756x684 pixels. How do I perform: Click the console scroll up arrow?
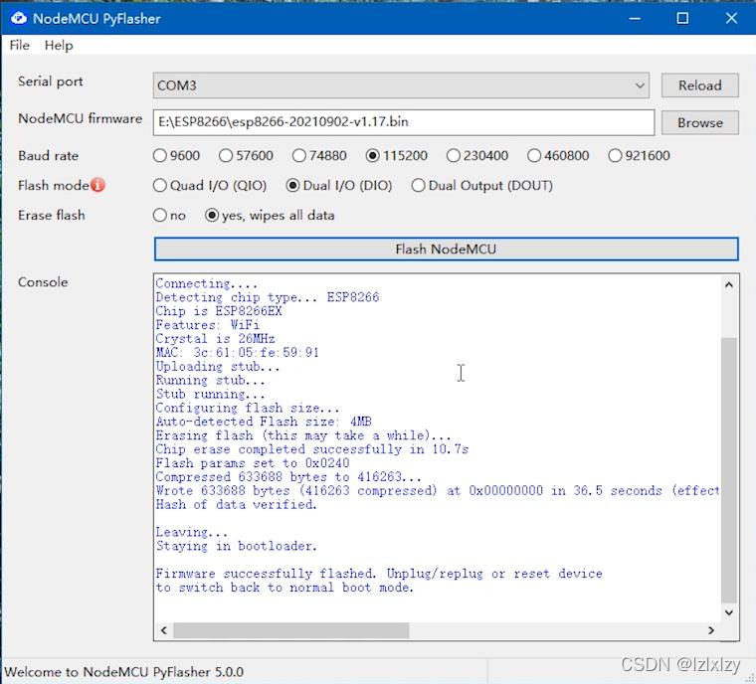[x=729, y=285]
